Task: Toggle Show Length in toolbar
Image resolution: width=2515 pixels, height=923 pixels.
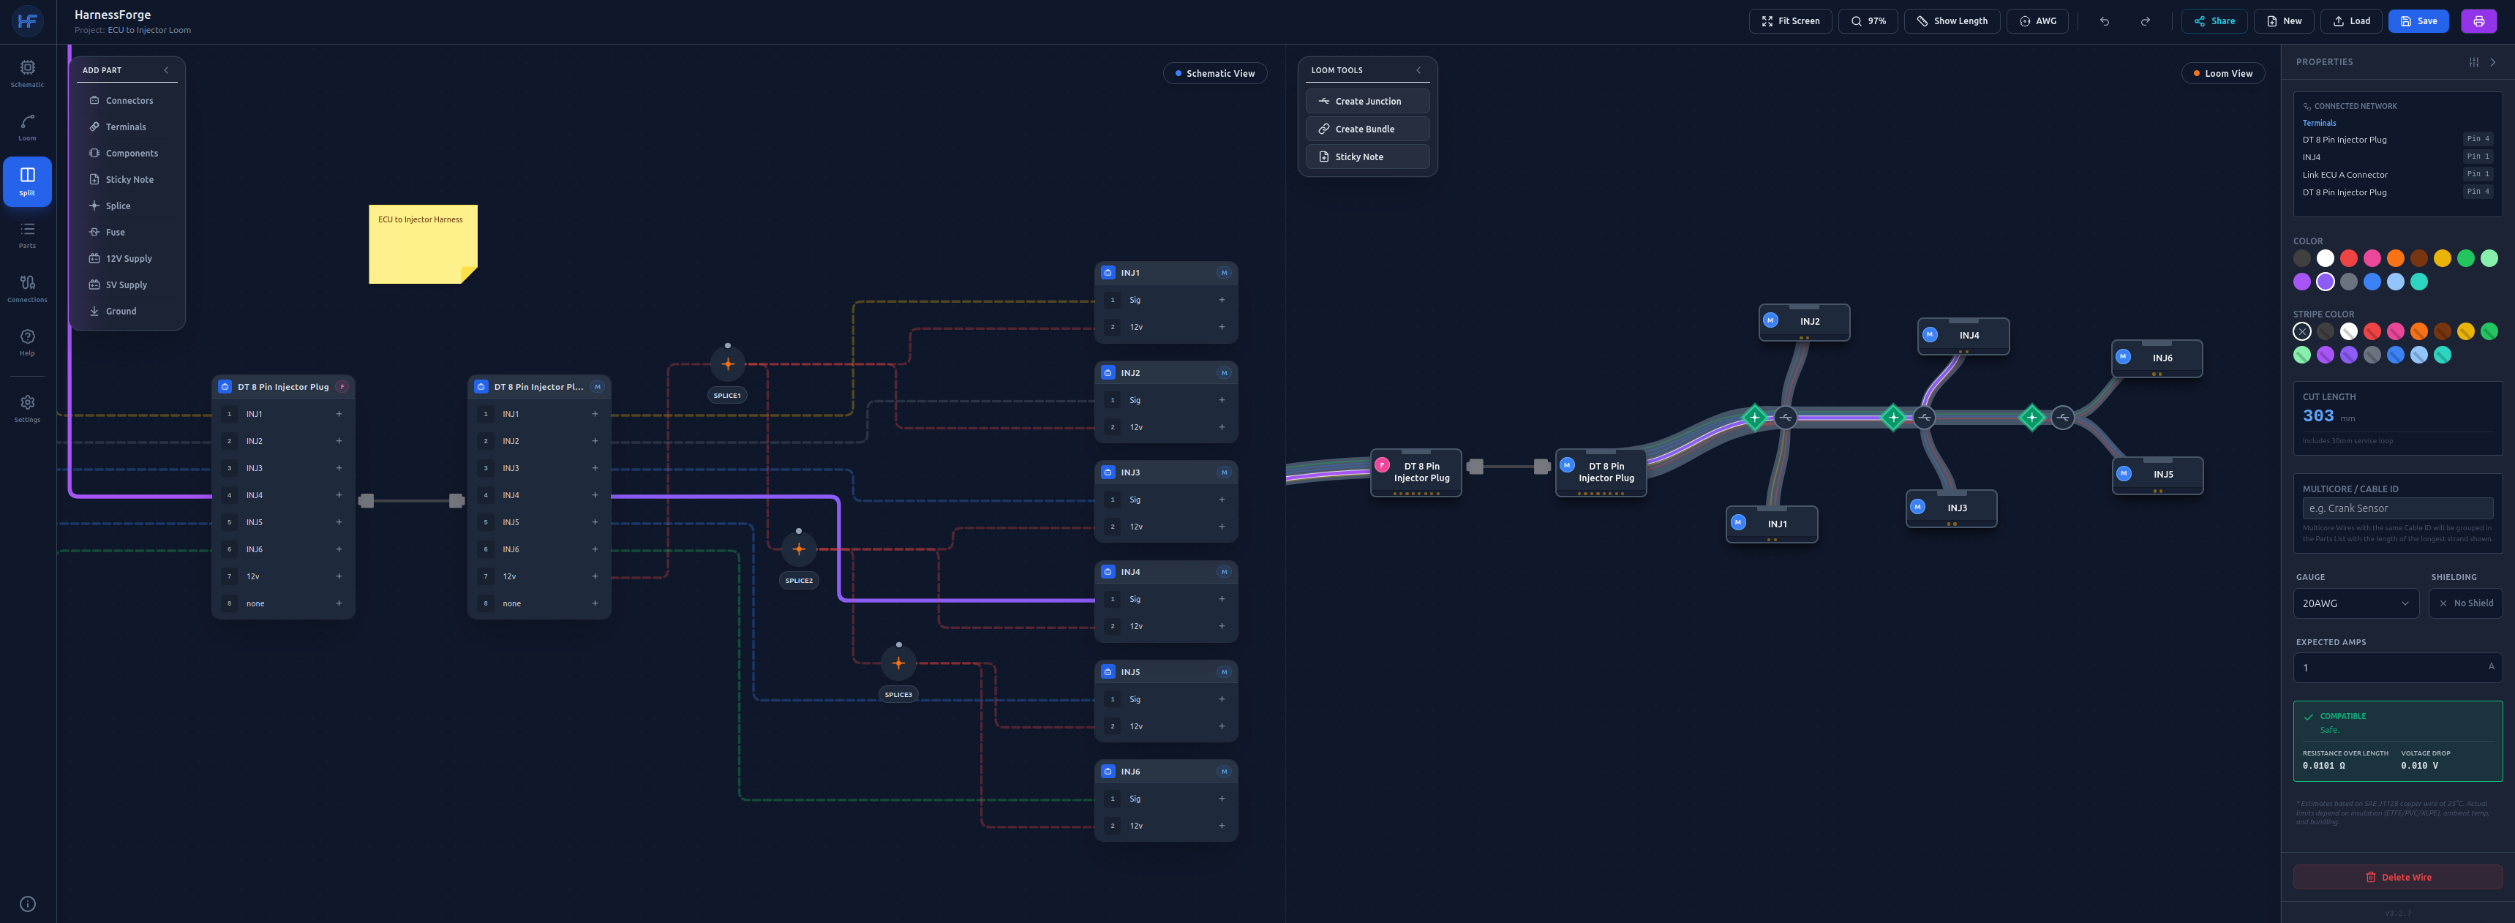Action: [x=1952, y=20]
